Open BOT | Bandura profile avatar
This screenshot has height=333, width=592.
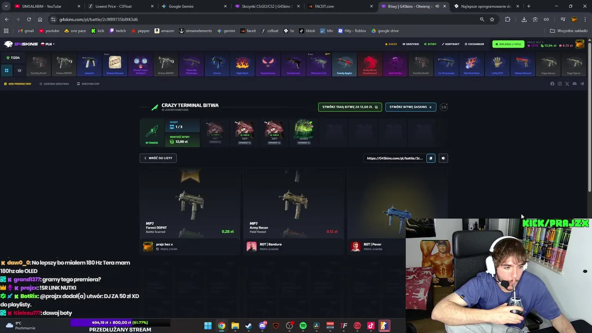pos(252,247)
